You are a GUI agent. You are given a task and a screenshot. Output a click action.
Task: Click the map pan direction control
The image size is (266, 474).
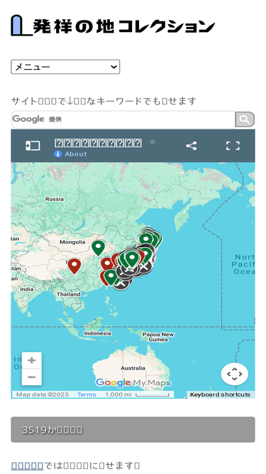click(235, 374)
